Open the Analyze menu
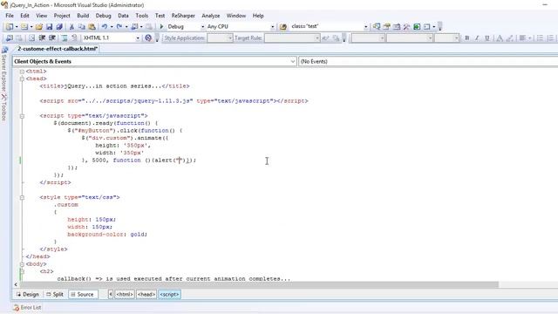 click(x=211, y=16)
